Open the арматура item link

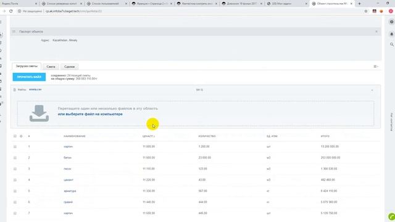[x=70, y=191]
